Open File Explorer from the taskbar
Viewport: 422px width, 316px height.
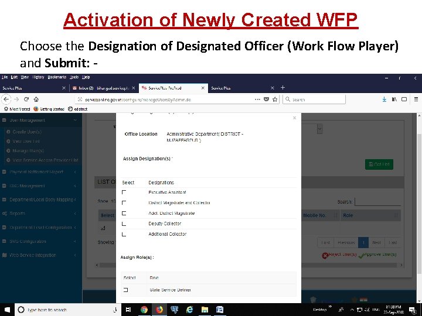tap(205, 310)
